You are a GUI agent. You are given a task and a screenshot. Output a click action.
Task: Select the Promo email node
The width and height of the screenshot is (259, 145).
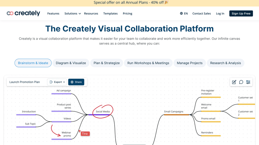pos(208,119)
